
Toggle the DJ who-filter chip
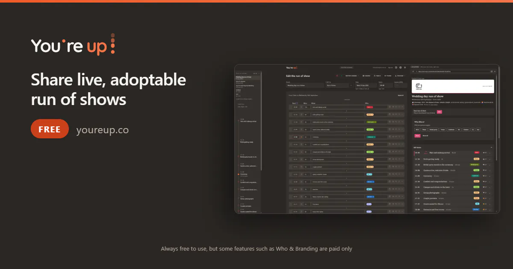[x=473, y=129]
